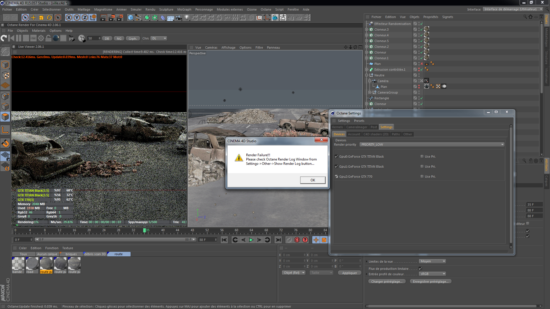Switch to the Kernels tab
550x309 pixels.
point(337,127)
